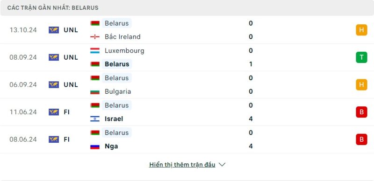Select the UNL label on 06.09.24 row
Viewport: 374px width, 181px height.
coord(71,85)
